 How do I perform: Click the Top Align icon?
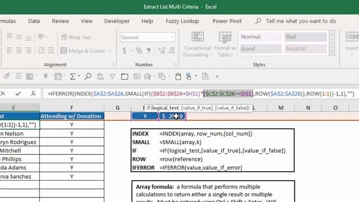(10, 36)
